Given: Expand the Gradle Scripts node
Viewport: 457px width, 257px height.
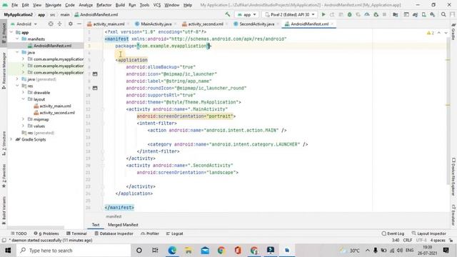Looking at the screenshot, I should [11, 140].
